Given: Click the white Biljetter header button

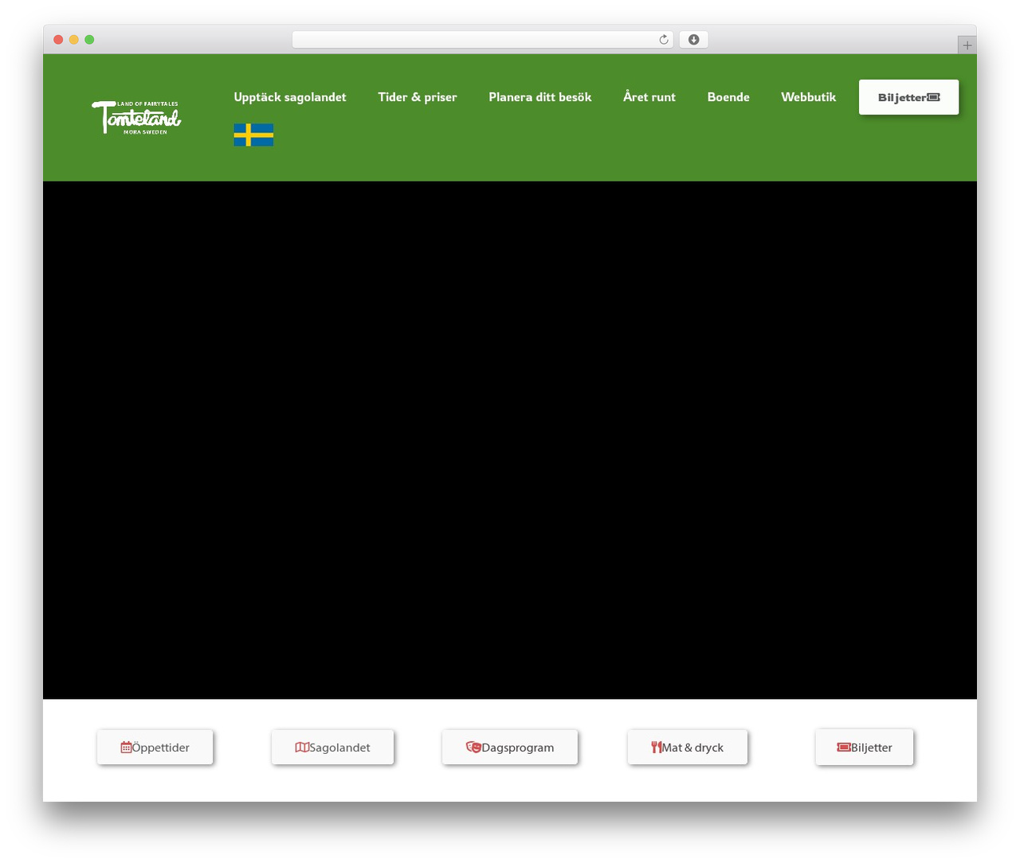Looking at the screenshot, I should click(908, 97).
